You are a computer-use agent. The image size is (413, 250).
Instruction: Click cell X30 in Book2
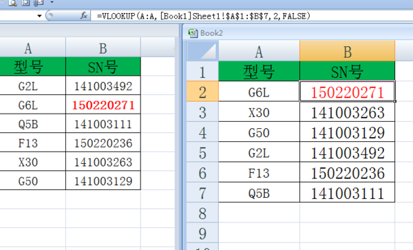(x=259, y=112)
